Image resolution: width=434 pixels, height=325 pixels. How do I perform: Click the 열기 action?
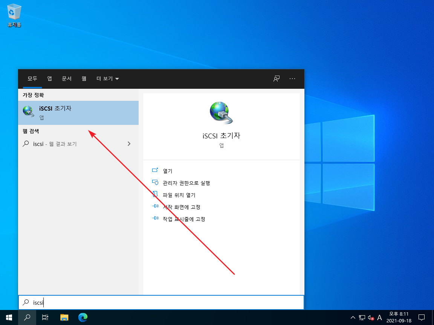168,171
